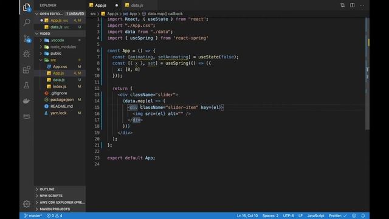Click the compare changes icon in editor toolbar
Image resolution: width=389 pixels, height=219 pixels.
coord(342,5)
